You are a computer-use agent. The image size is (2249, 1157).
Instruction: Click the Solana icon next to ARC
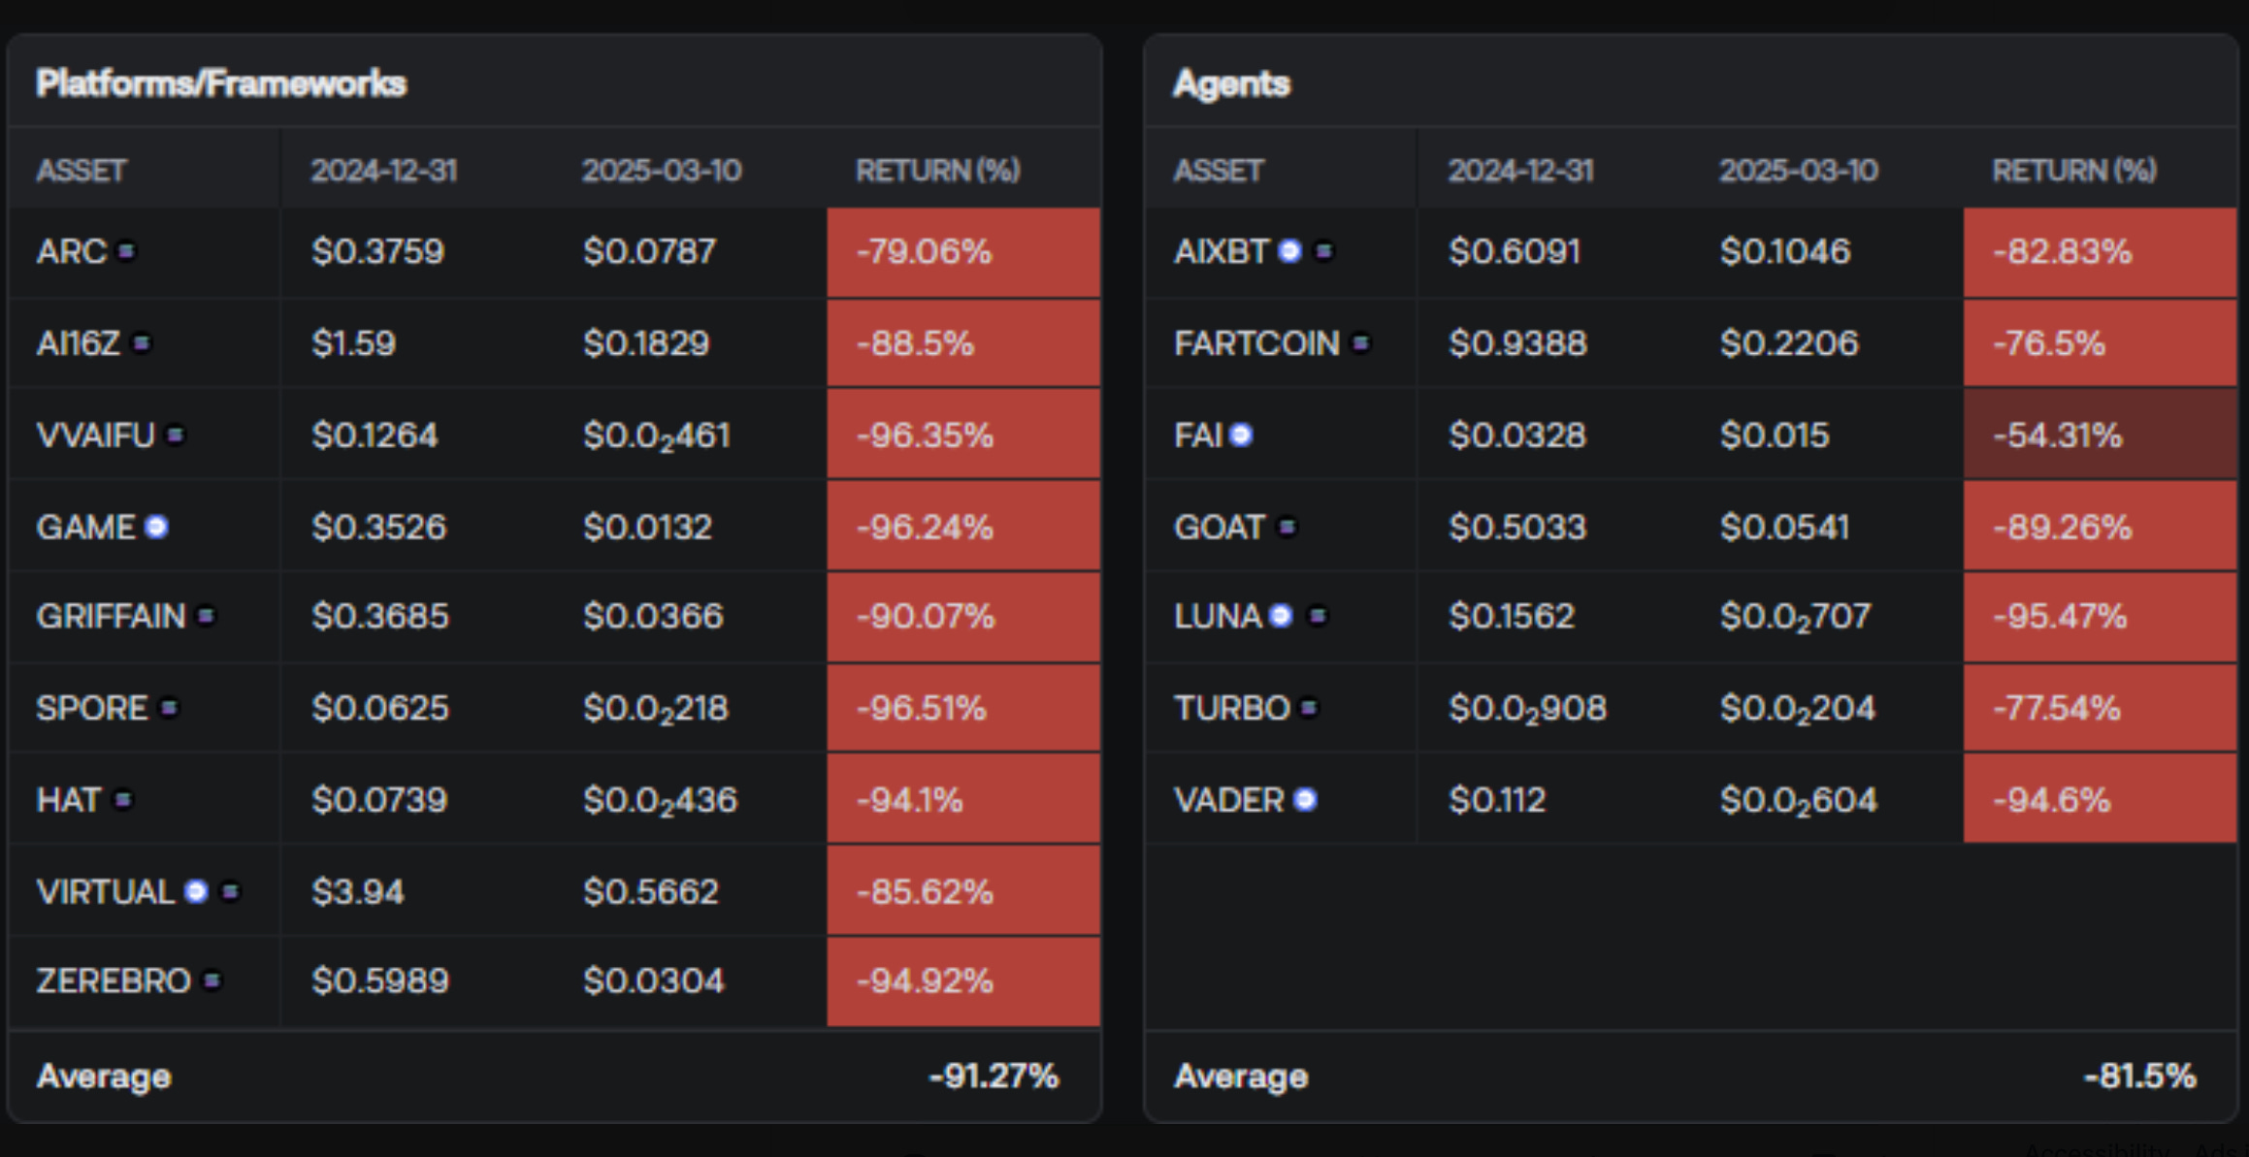click(126, 251)
